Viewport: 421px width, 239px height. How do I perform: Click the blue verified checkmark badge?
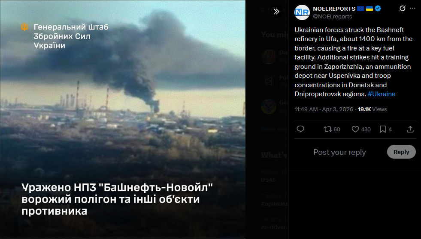378,9
